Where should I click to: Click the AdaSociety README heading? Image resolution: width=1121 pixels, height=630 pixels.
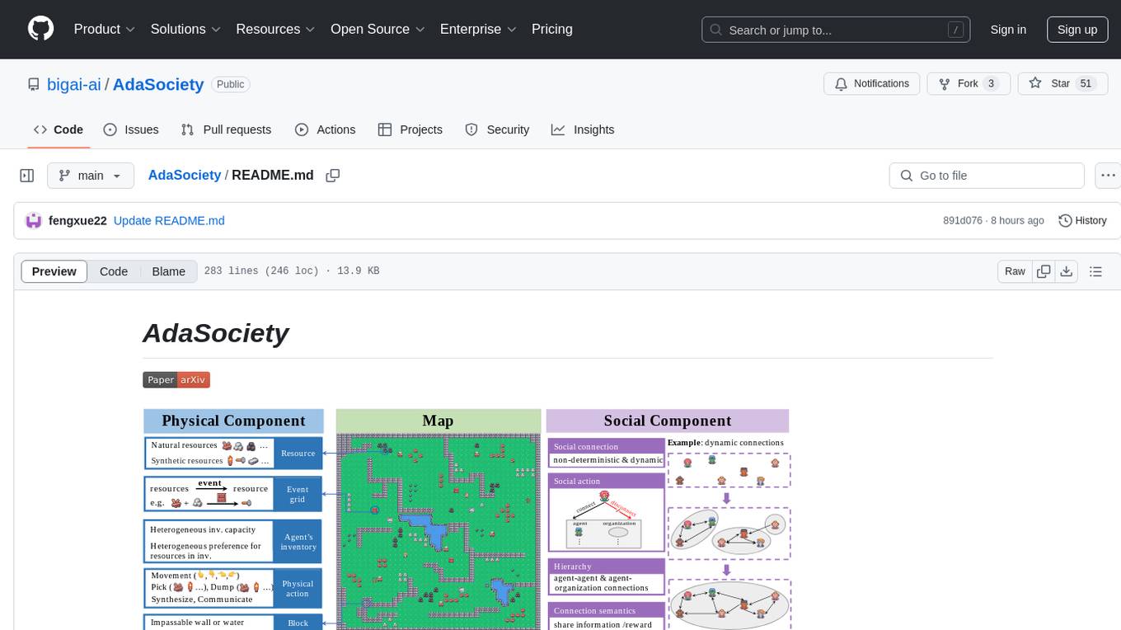tap(216, 332)
